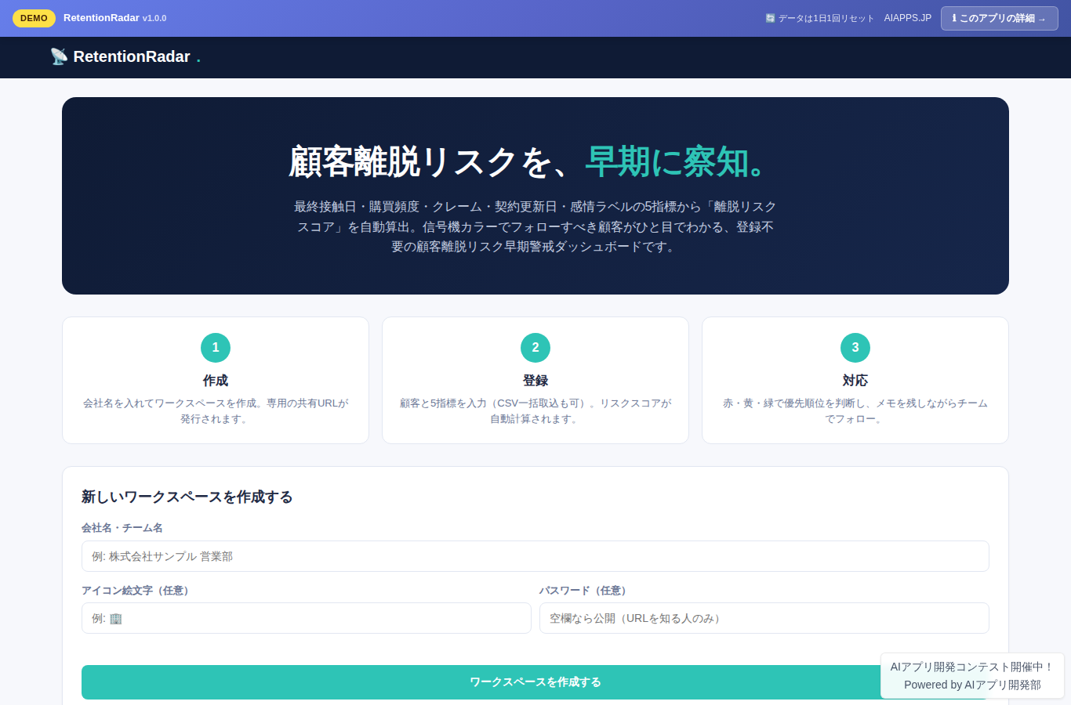Image resolution: width=1071 pixels, height=705 pixels.
Task: Click the step 2 circle for 登録
Action: coord(535,348)
